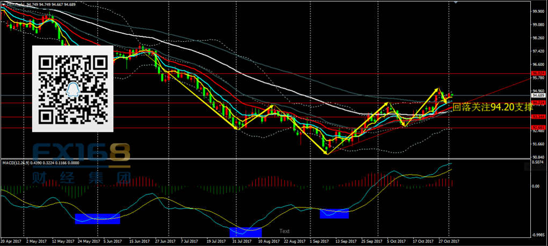Image resolution: width=548 pixels, height=246 pixels.
Task: Select the 96.024 red price level tag
Action: point(538,73)
